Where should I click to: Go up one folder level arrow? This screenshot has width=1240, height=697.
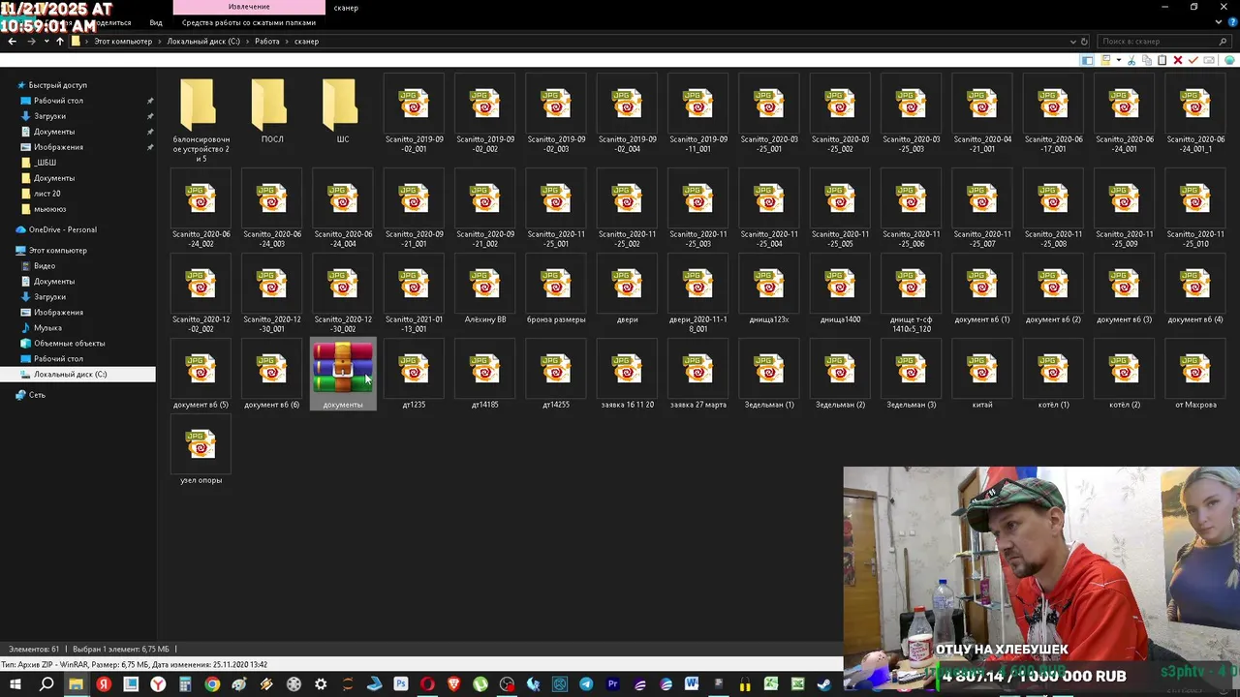(60, 42)
